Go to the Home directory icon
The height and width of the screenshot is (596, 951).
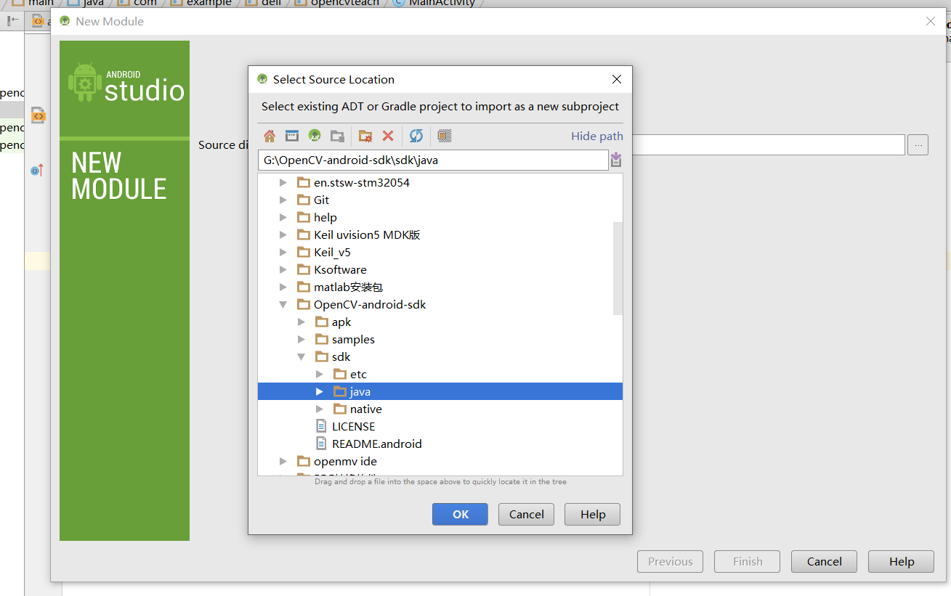pos(270,136)
